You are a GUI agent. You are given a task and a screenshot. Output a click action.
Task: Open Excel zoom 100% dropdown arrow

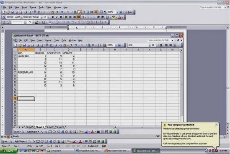(116, 45)
